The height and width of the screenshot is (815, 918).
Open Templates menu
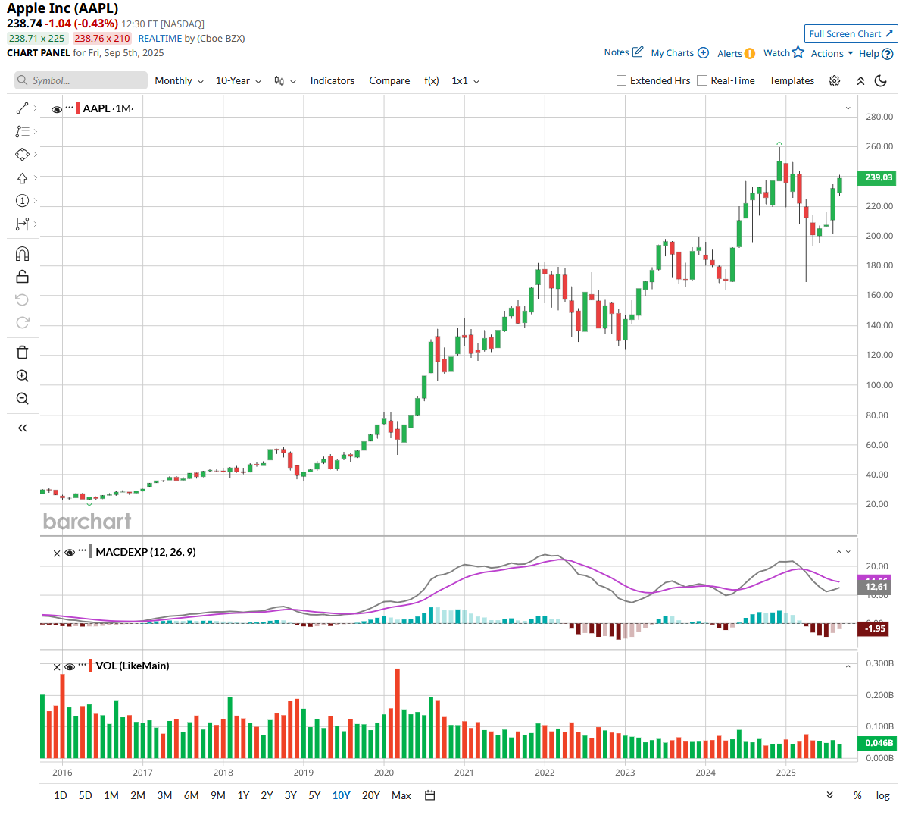(x=792, y=80)
